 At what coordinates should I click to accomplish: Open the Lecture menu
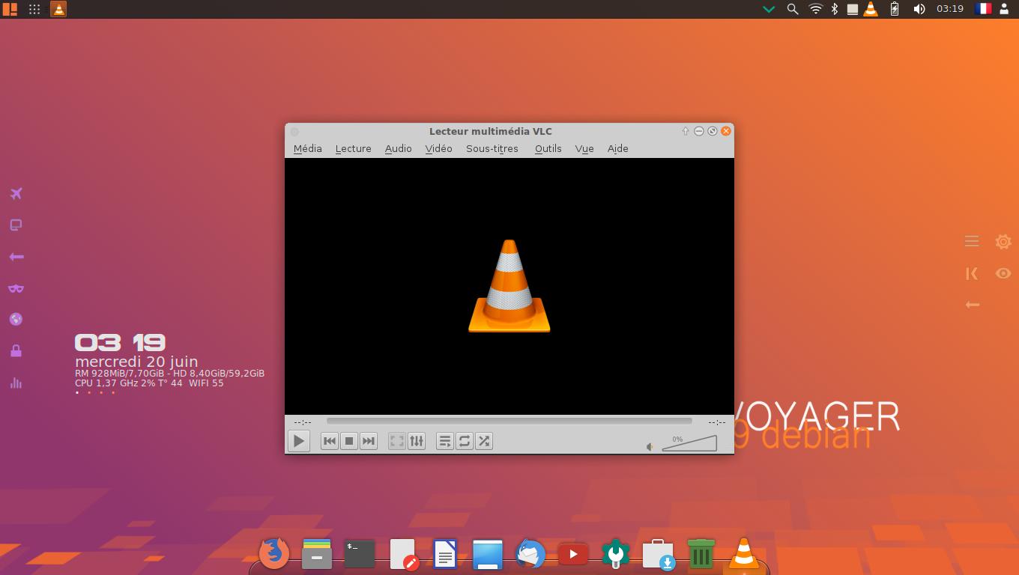click(x=353, y=148)
